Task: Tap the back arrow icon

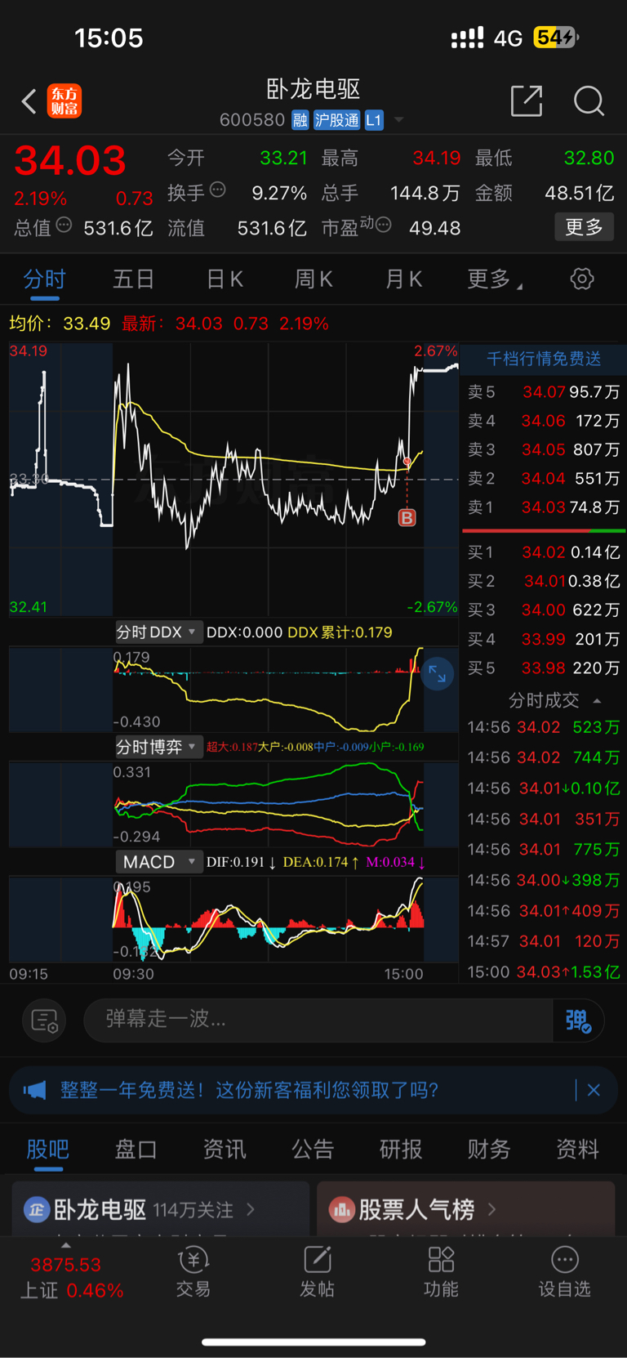Action: point(29,101)
